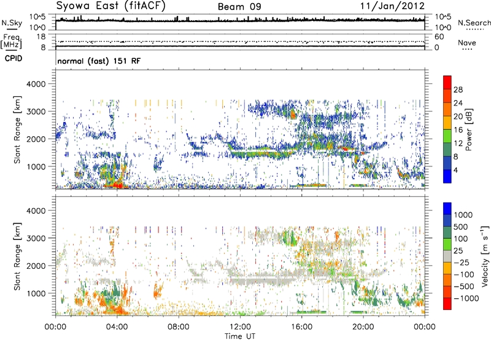The height and width of the screenshot is (340, 491).
Task: Click the '4000' range tick on velocity panel
Action: pos(36,211)
